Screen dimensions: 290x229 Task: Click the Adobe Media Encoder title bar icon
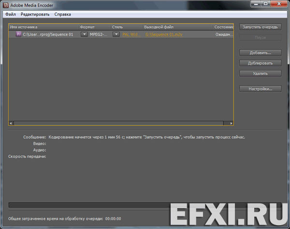(6, 5)
